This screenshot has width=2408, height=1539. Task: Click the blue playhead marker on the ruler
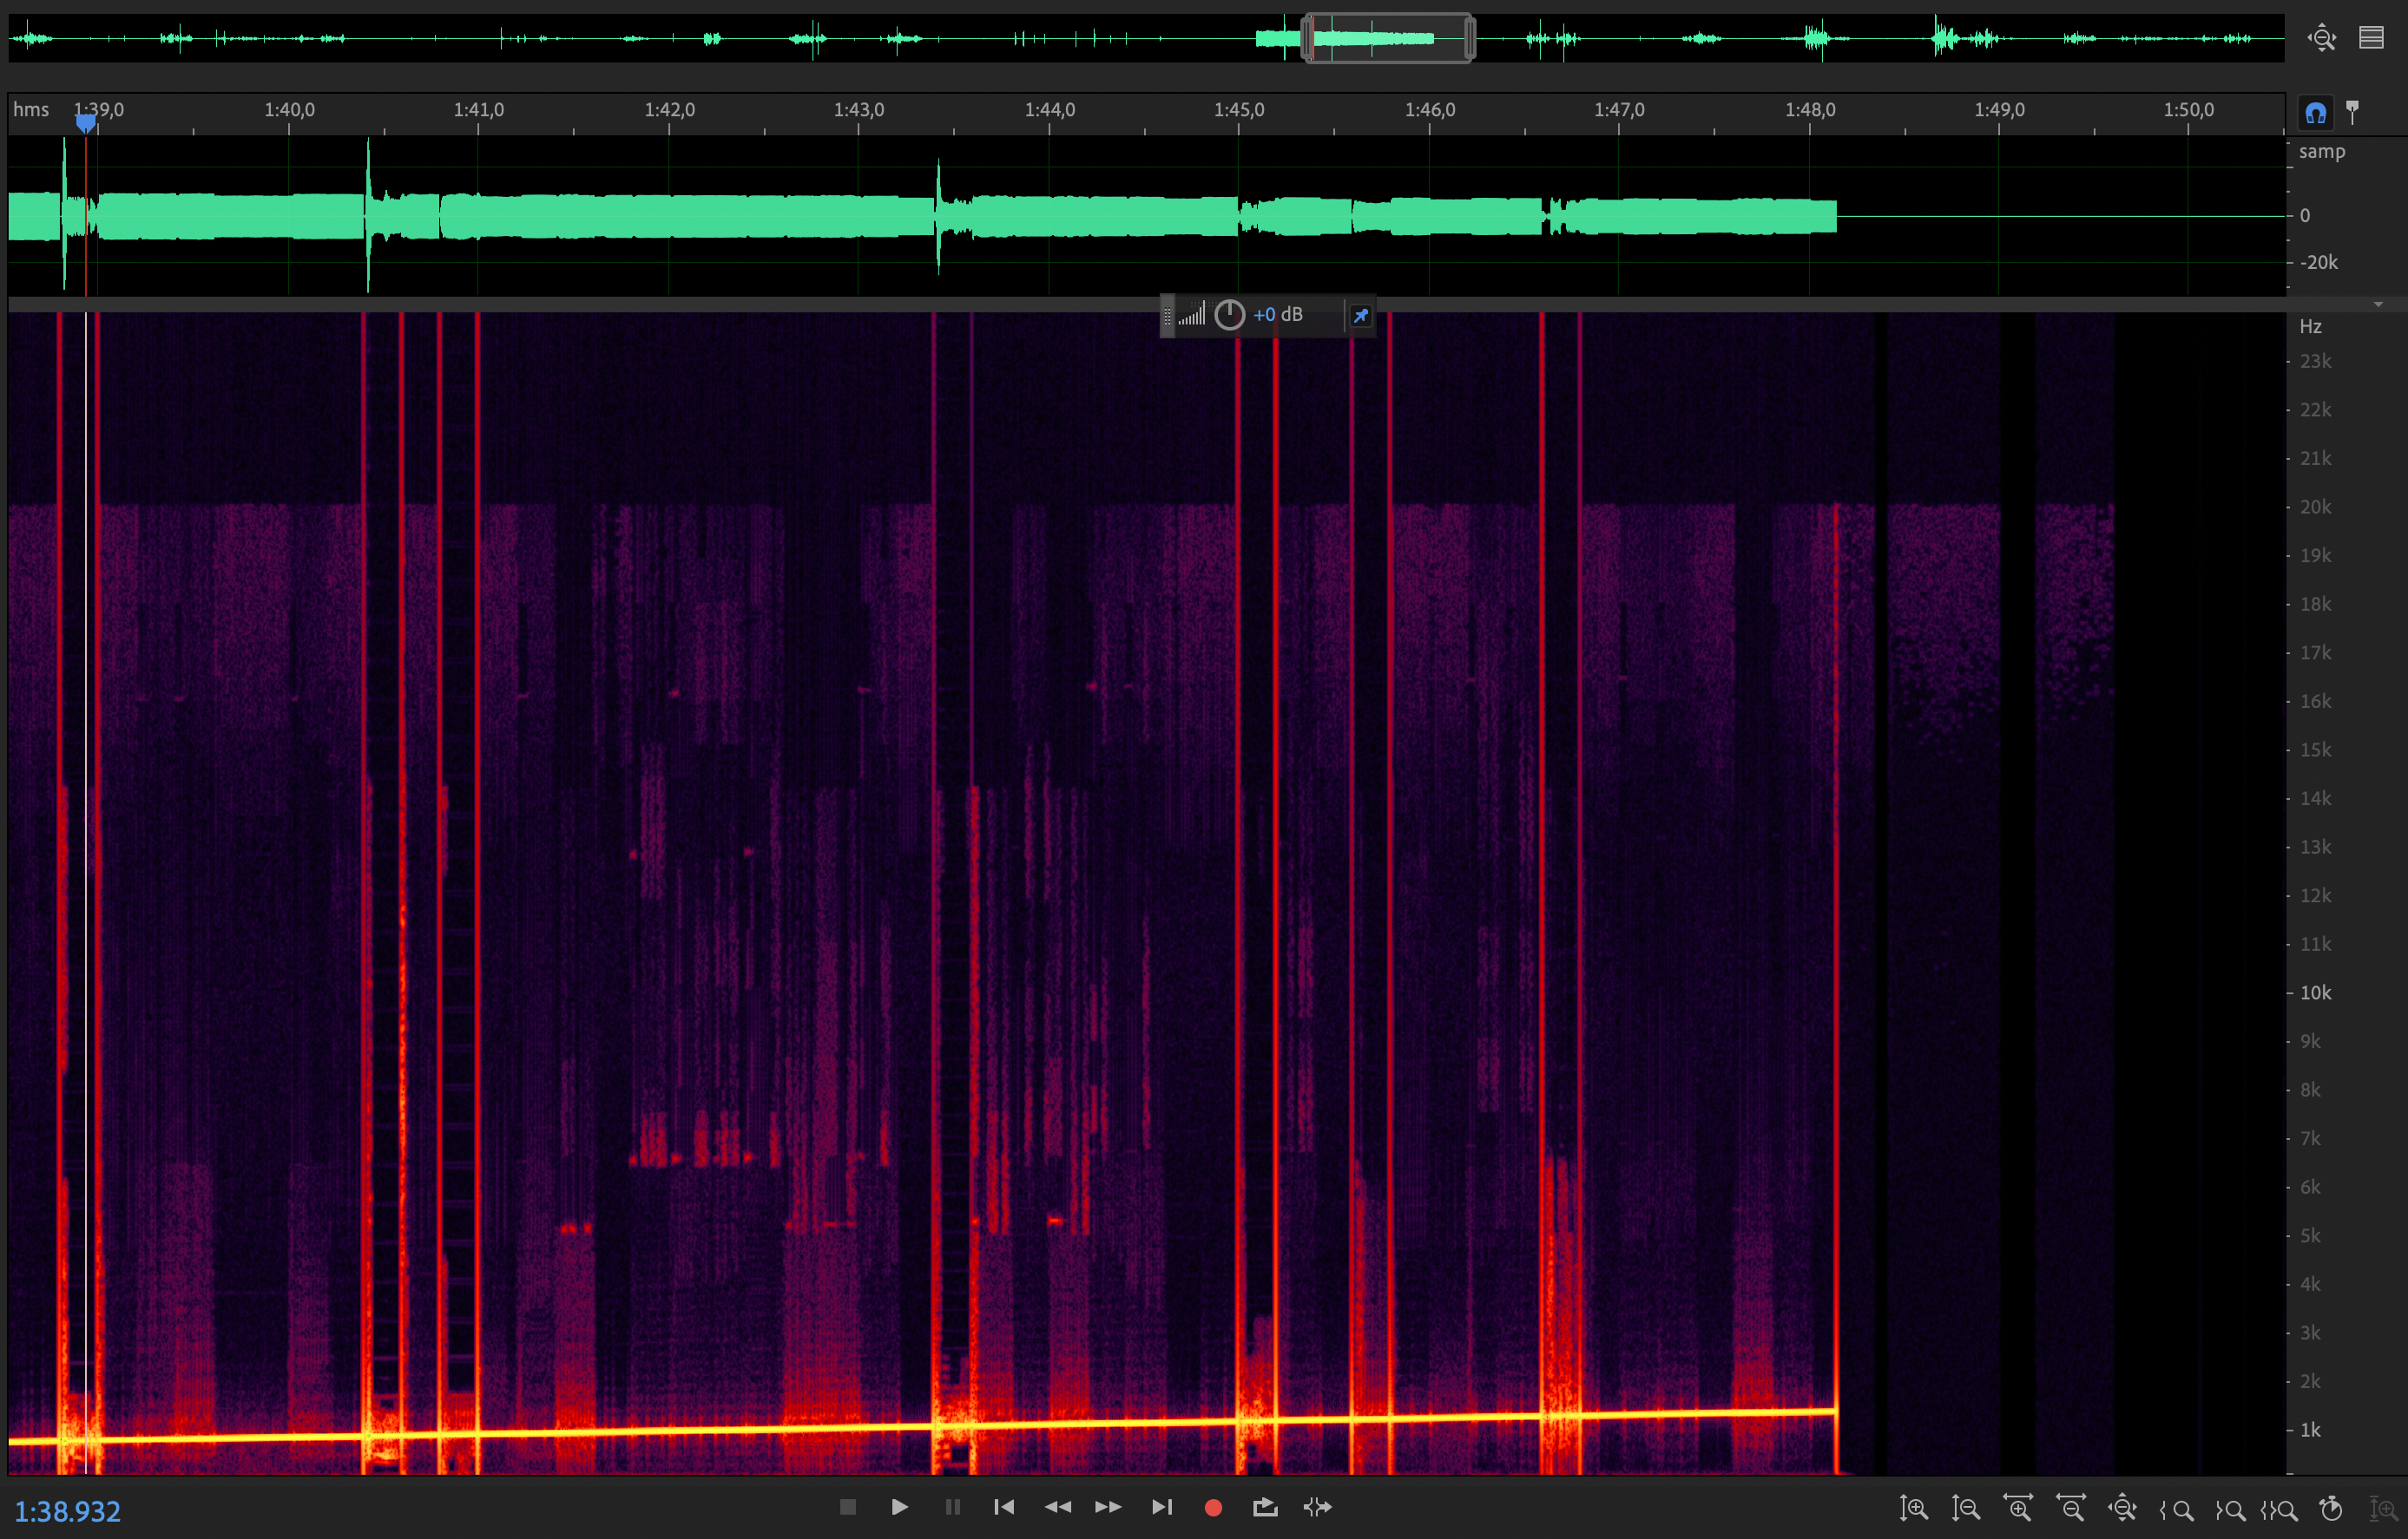86,122
